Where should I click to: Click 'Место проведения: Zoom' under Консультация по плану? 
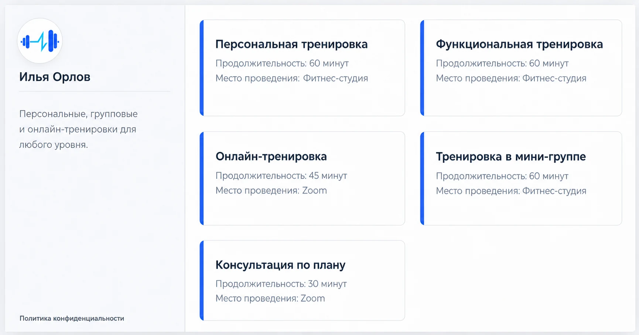(270, 299)
